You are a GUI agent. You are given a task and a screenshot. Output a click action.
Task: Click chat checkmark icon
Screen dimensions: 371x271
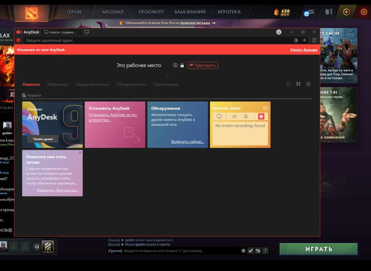click(x=250, y=251)
